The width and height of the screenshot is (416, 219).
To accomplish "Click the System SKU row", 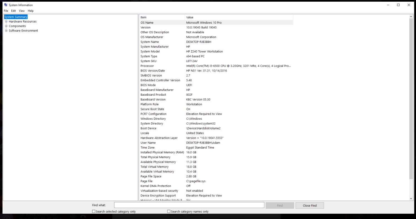I will pyautogui.click(x=216, y=61).
